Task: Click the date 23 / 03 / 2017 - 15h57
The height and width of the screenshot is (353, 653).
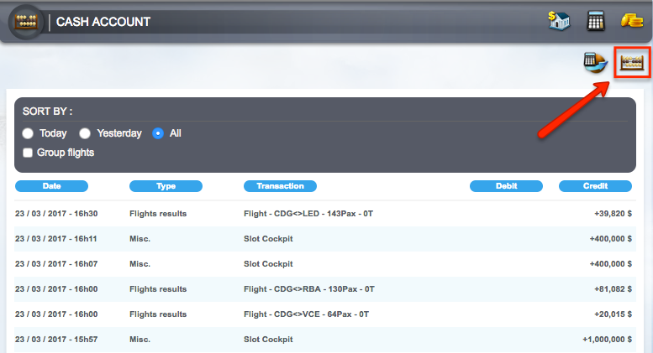Action: click(56, 340)
